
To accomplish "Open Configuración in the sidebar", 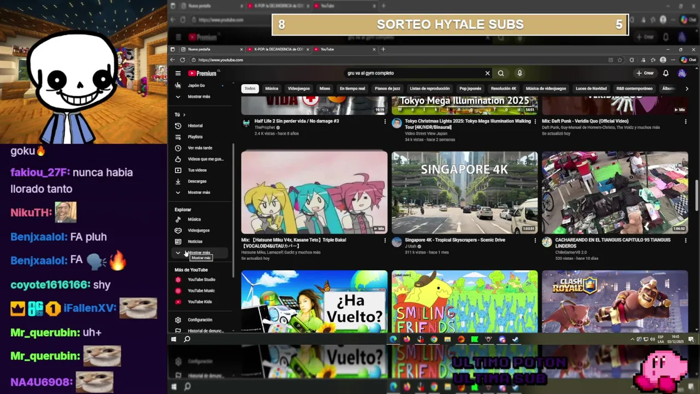I will point(200,320).
